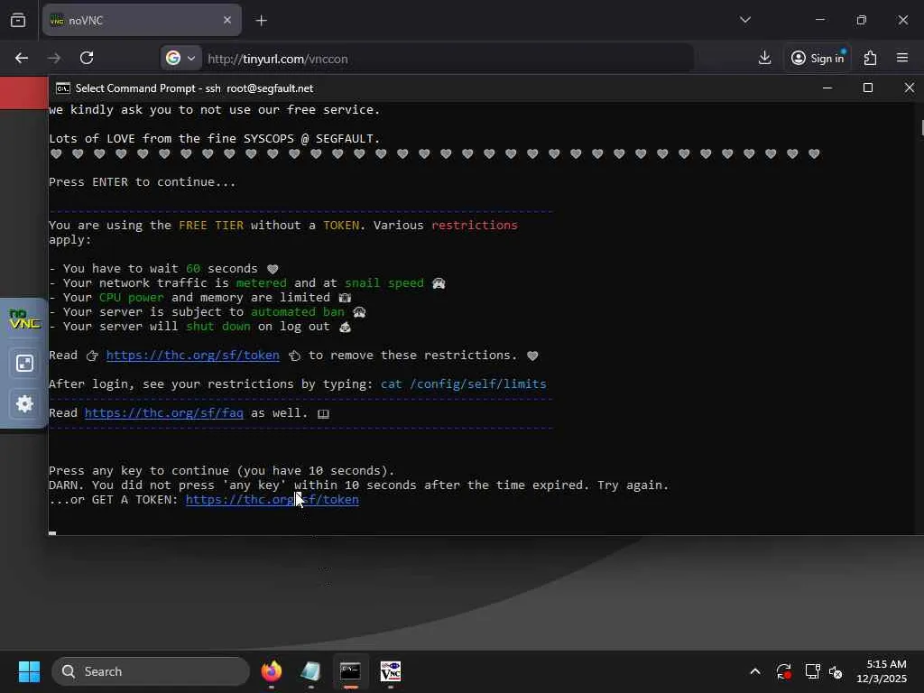Screen dimensions: 924x693
Task: Open noVNC settings gear
Action: (24, 403)
